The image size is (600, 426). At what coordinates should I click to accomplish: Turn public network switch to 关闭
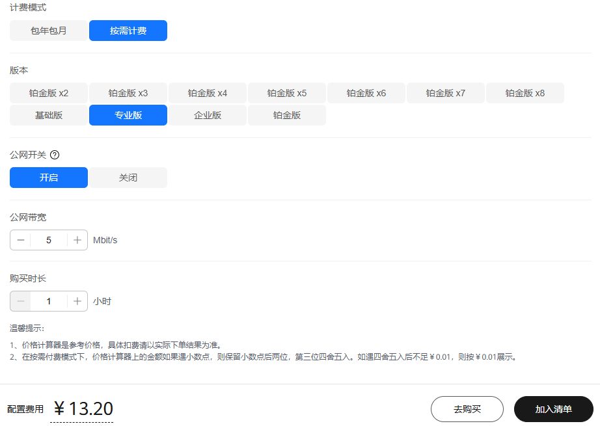pos(128,178)
